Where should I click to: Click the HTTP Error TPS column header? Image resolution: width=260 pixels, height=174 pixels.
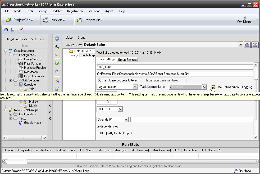click(211, 150)
